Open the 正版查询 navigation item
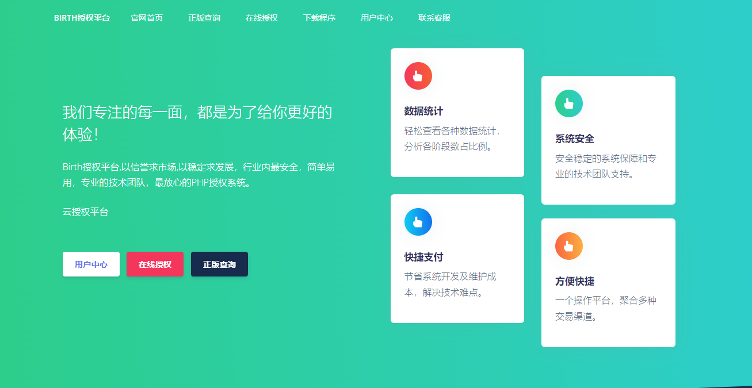The width and height of the screenshot is (752, 388). point(204,18)
